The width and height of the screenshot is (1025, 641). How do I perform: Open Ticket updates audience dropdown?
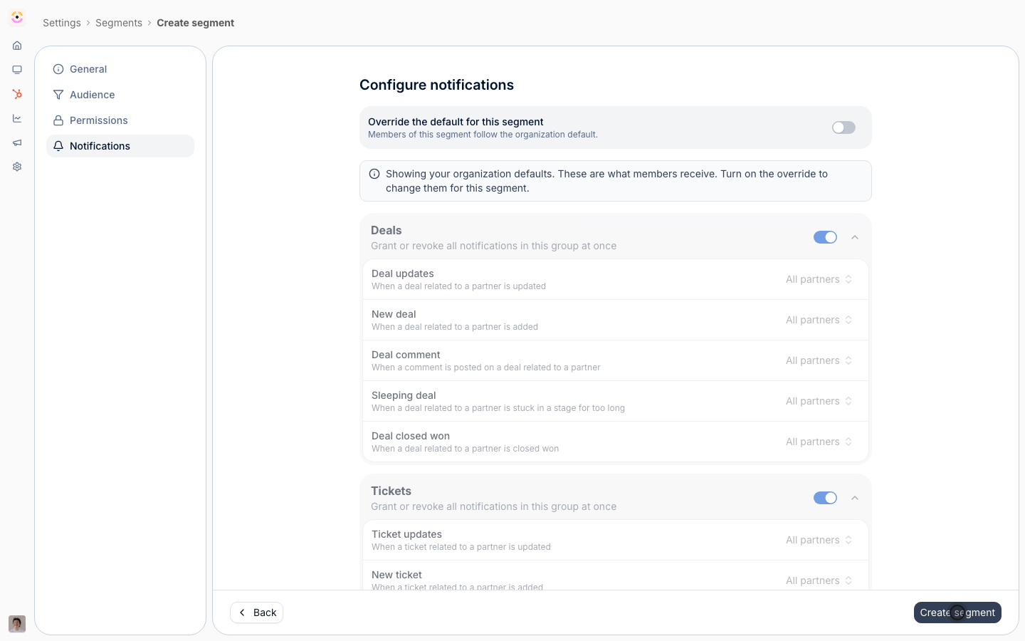[x=819, y=540]
